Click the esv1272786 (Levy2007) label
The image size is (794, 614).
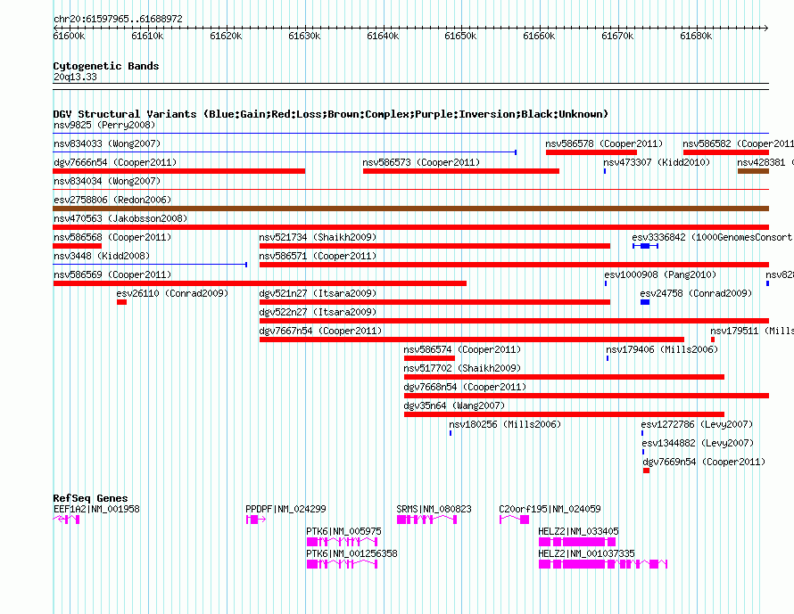[x=697, y=424]
